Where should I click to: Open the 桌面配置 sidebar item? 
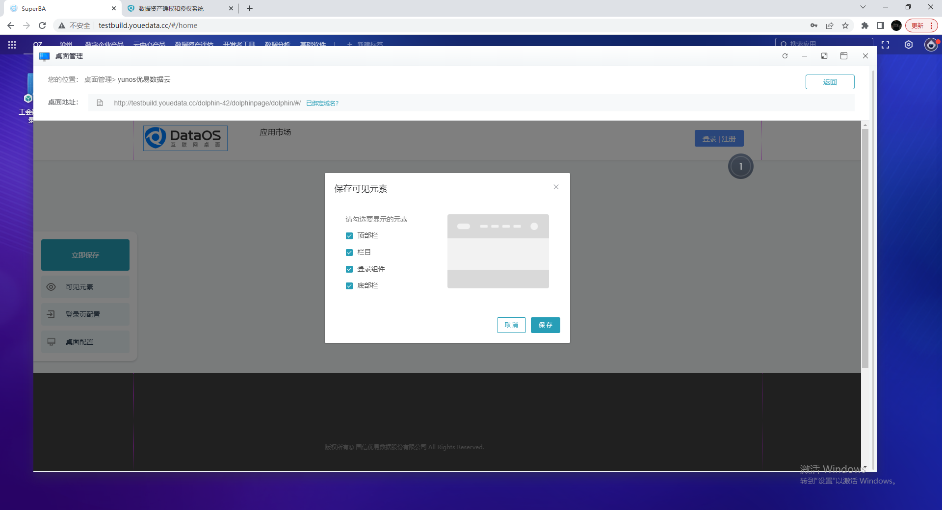pyautogui.click(x=85, y=342)
